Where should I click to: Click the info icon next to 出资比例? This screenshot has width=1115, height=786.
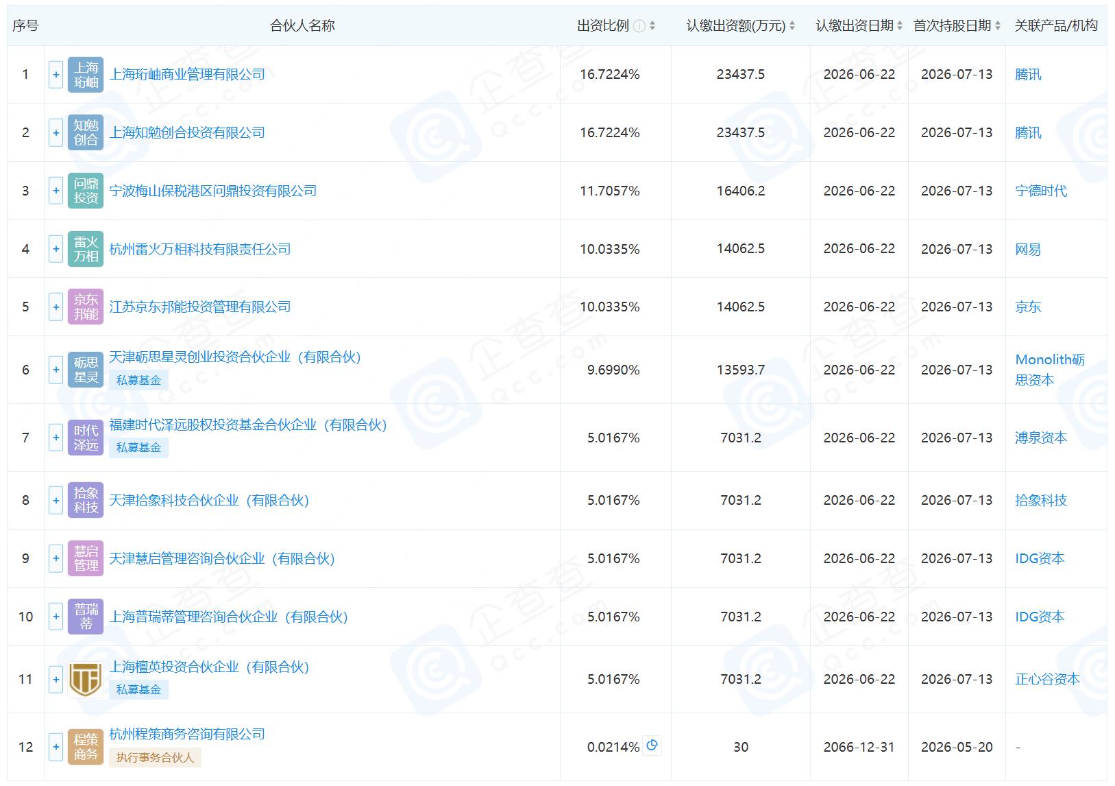tap(639, 26)
